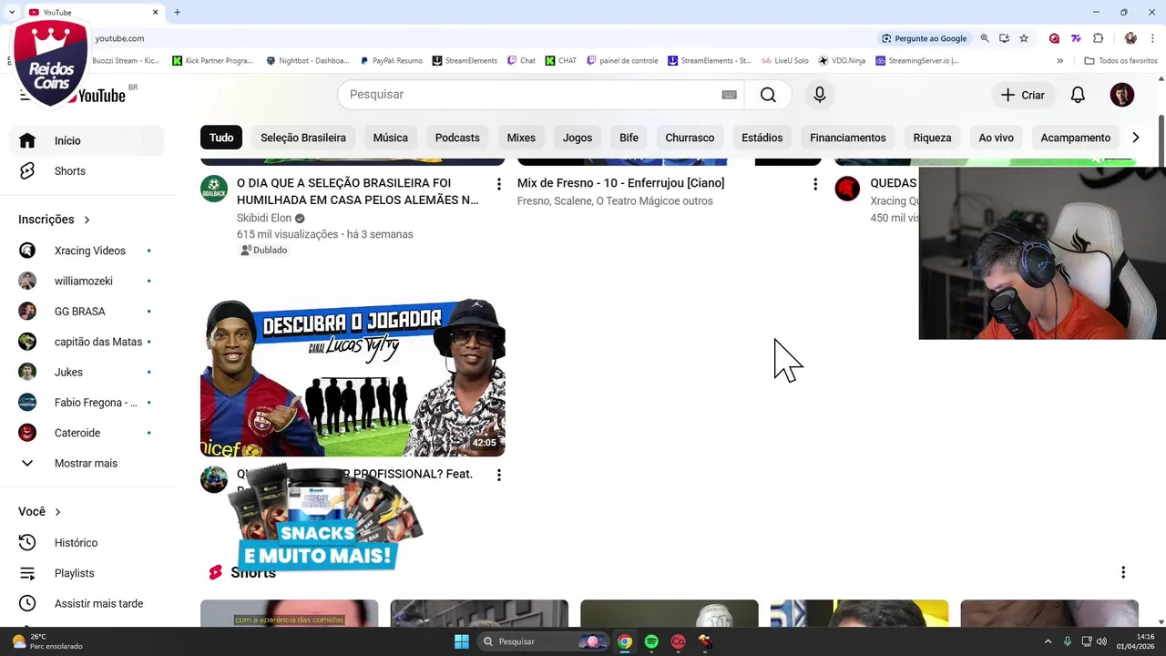Select the Tudo filter chip

(x=221, y=138)
